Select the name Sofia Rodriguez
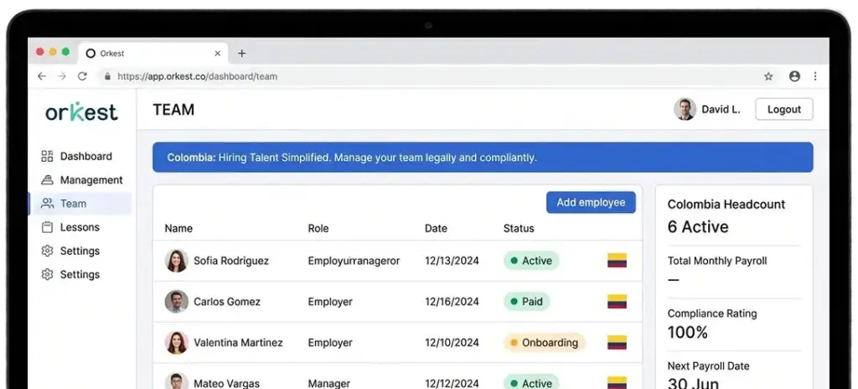The width and height of the screenshot is (858, 389). click(x=231, y=261)
